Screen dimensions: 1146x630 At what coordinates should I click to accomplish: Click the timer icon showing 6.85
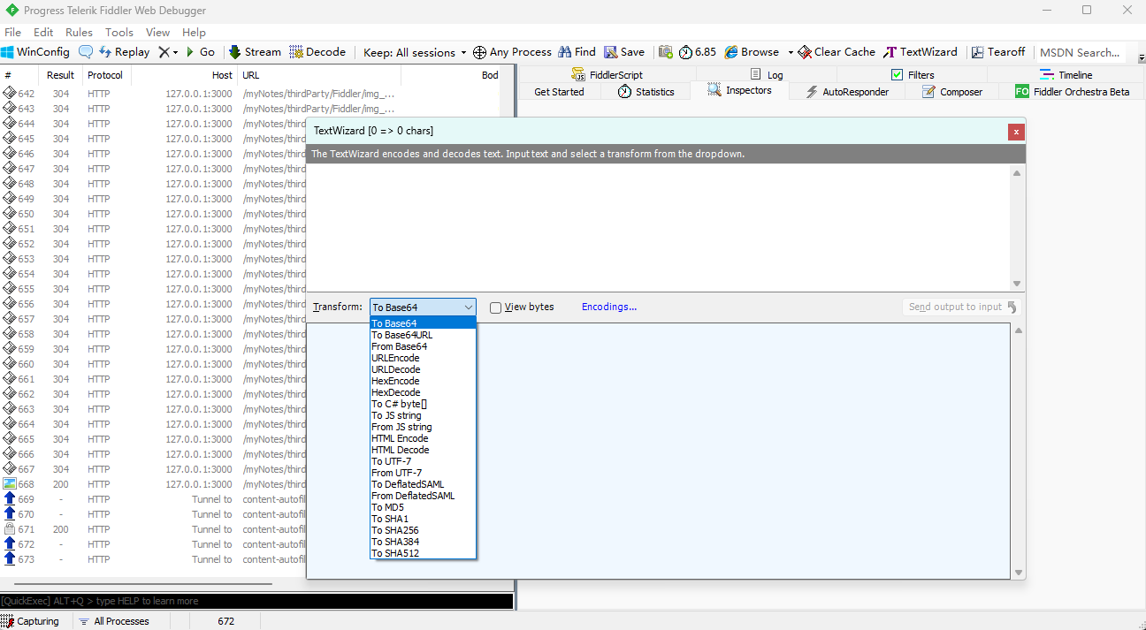(x=698, y=52)
